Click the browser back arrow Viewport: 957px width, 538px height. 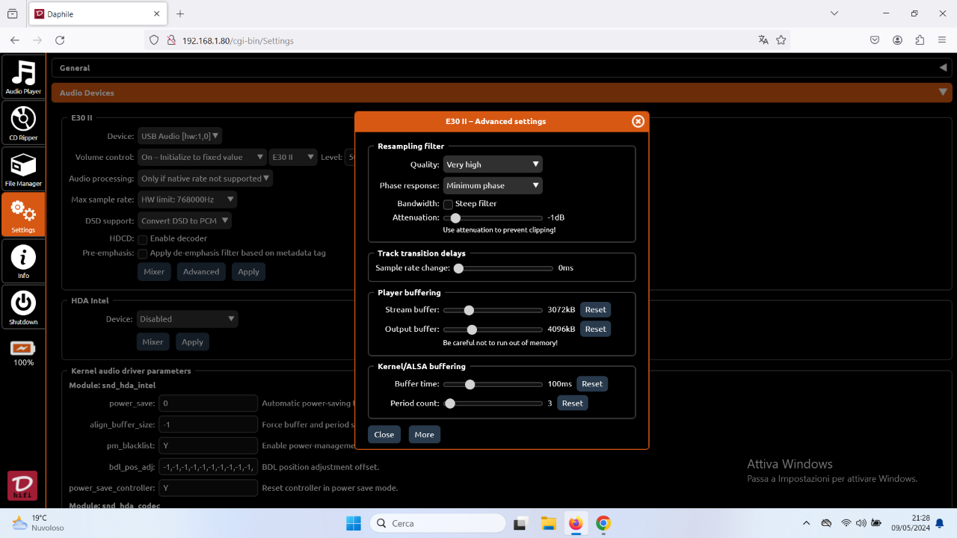click(15, 40)
